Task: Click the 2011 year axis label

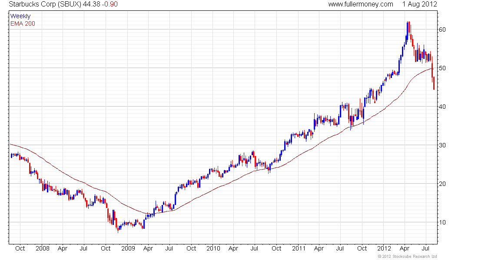Action: 299,248
